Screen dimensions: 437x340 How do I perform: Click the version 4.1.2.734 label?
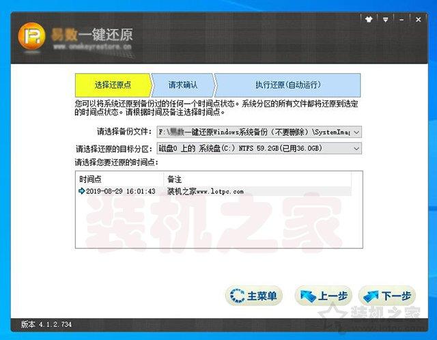point(46,324)
